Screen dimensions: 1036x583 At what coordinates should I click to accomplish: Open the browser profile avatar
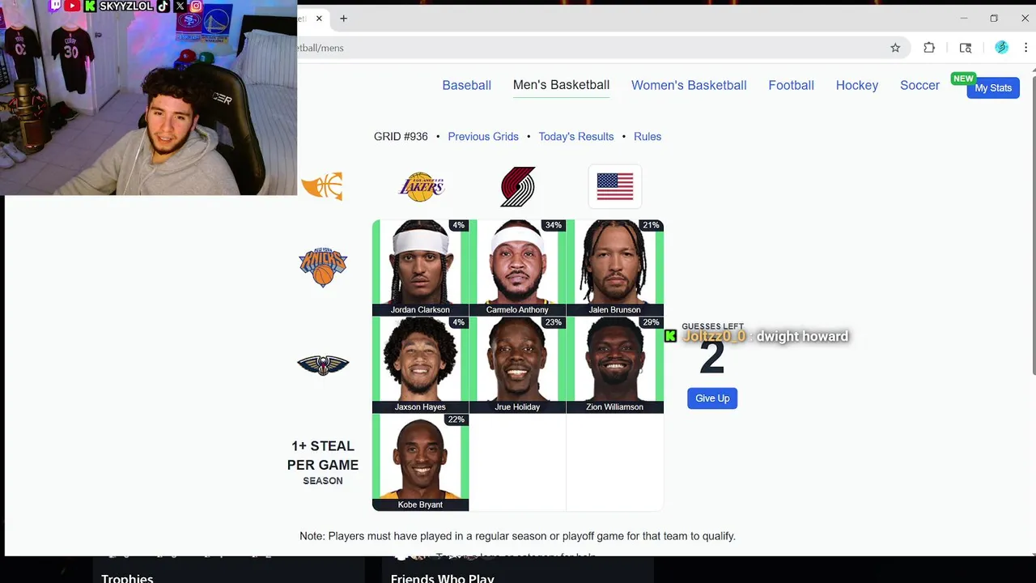click(1001, 48)
